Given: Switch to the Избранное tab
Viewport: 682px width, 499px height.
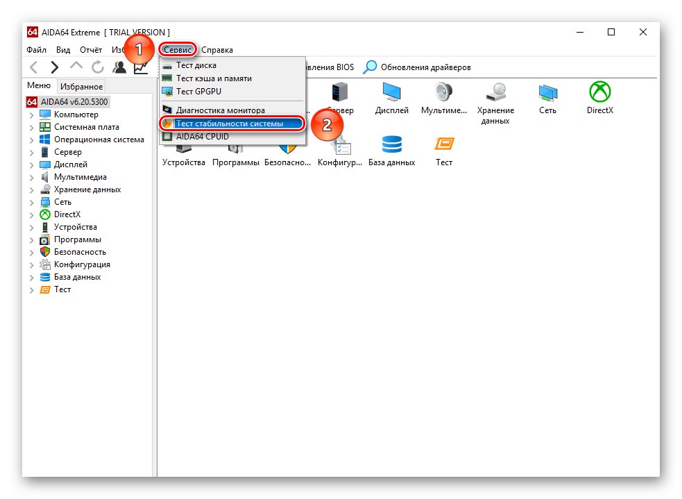Looking at the screenshot, I should click(x=82, y=87).
